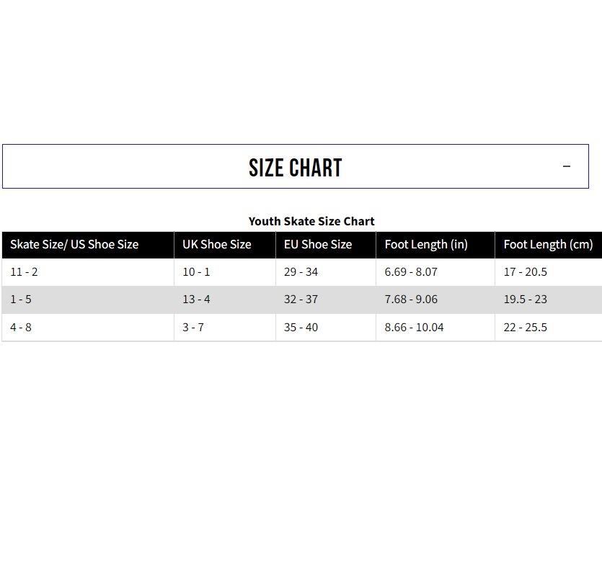Click the EU size 29 - 34 cell

(301, 272)
